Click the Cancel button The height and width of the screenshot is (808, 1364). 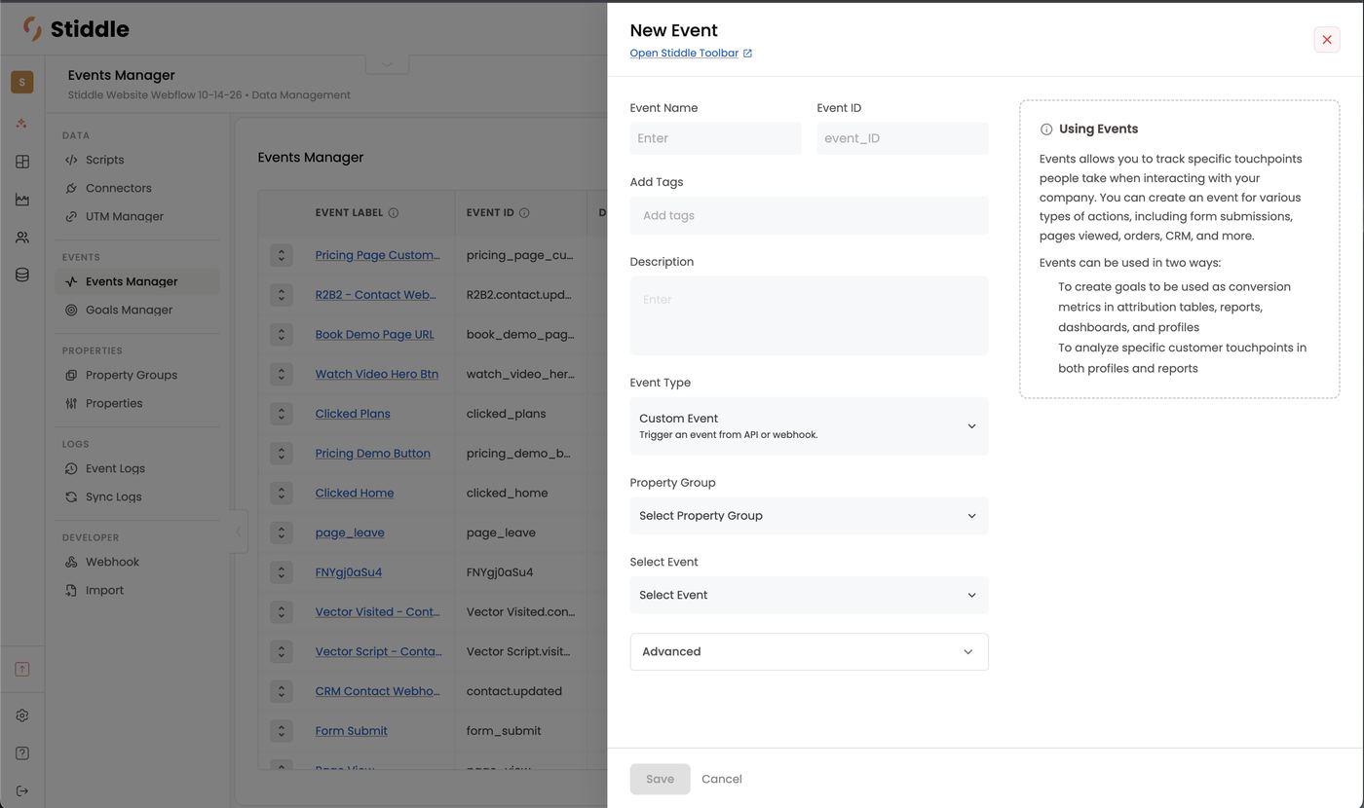[722, 779]
